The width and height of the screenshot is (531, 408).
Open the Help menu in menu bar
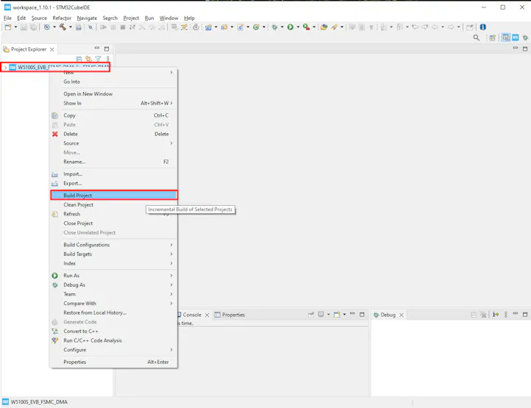click(189, 18)
